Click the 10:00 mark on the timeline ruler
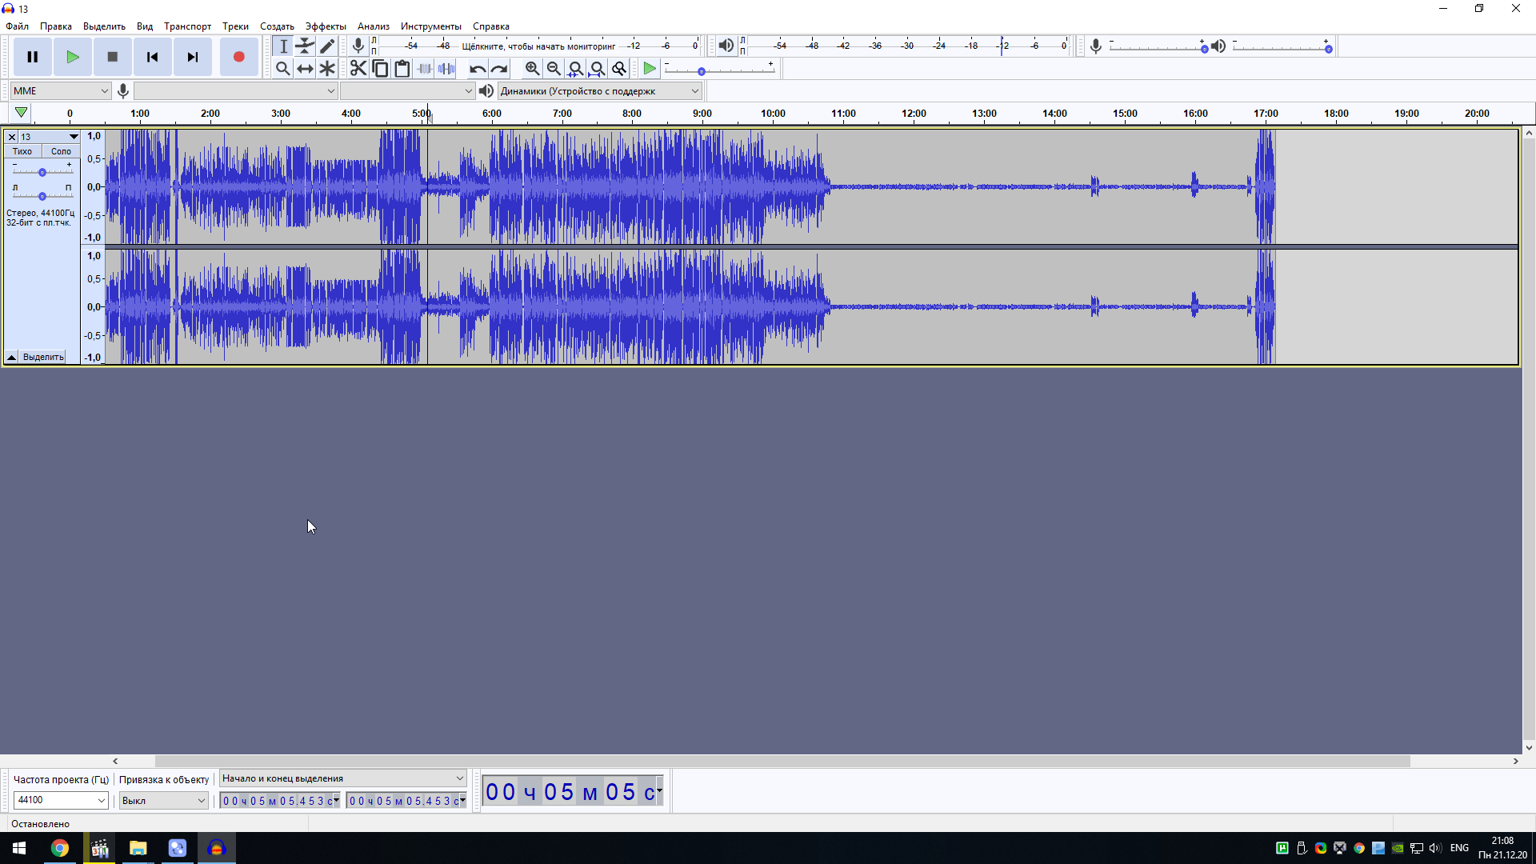The height and width of the screenshot is (864, 1536). 773,114
